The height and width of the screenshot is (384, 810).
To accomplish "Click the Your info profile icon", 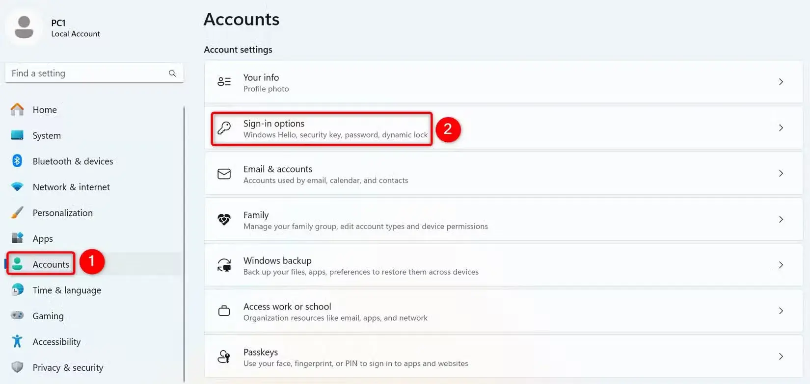I will click(224, 82).
